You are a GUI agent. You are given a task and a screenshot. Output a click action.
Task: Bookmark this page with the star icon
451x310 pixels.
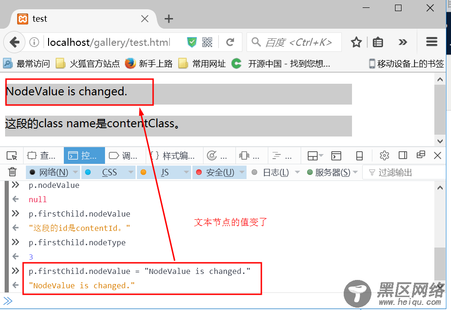click(356, 42)
